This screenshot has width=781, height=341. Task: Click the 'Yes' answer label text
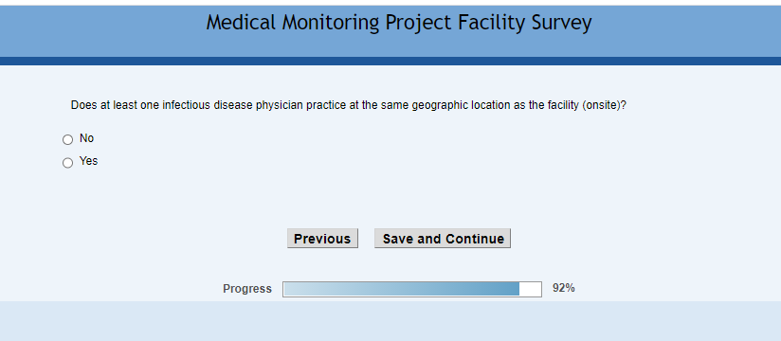[x=89, y=161]
